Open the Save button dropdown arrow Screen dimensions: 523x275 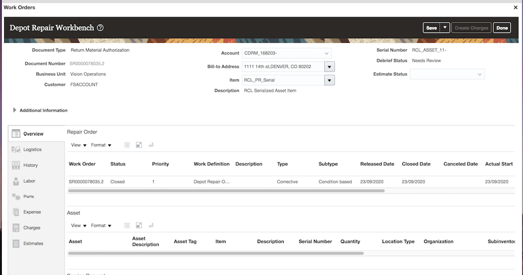(445, 28)
